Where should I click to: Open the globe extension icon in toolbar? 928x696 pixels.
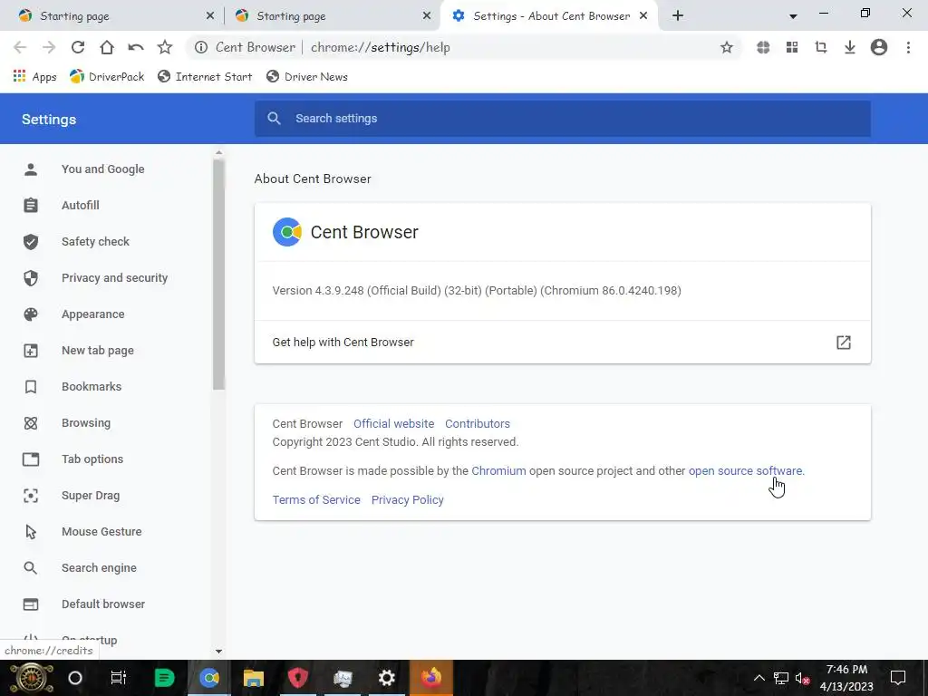pyautogui.click(x=763, y=47)
